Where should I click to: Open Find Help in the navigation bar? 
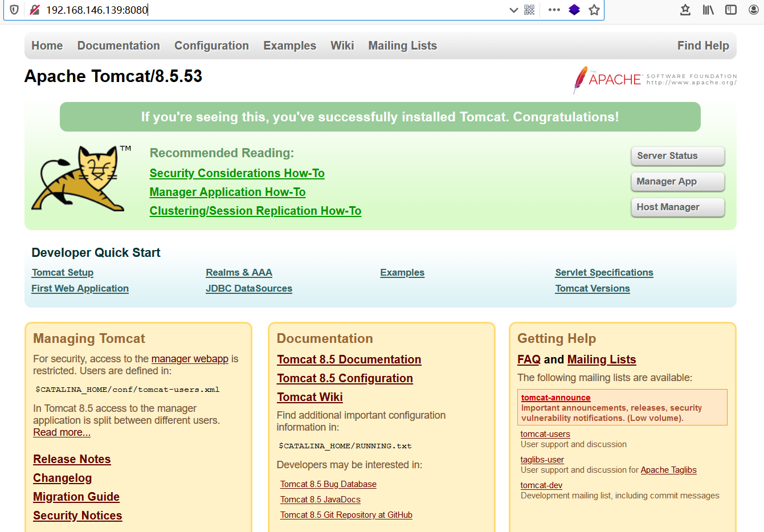[703, 46]
